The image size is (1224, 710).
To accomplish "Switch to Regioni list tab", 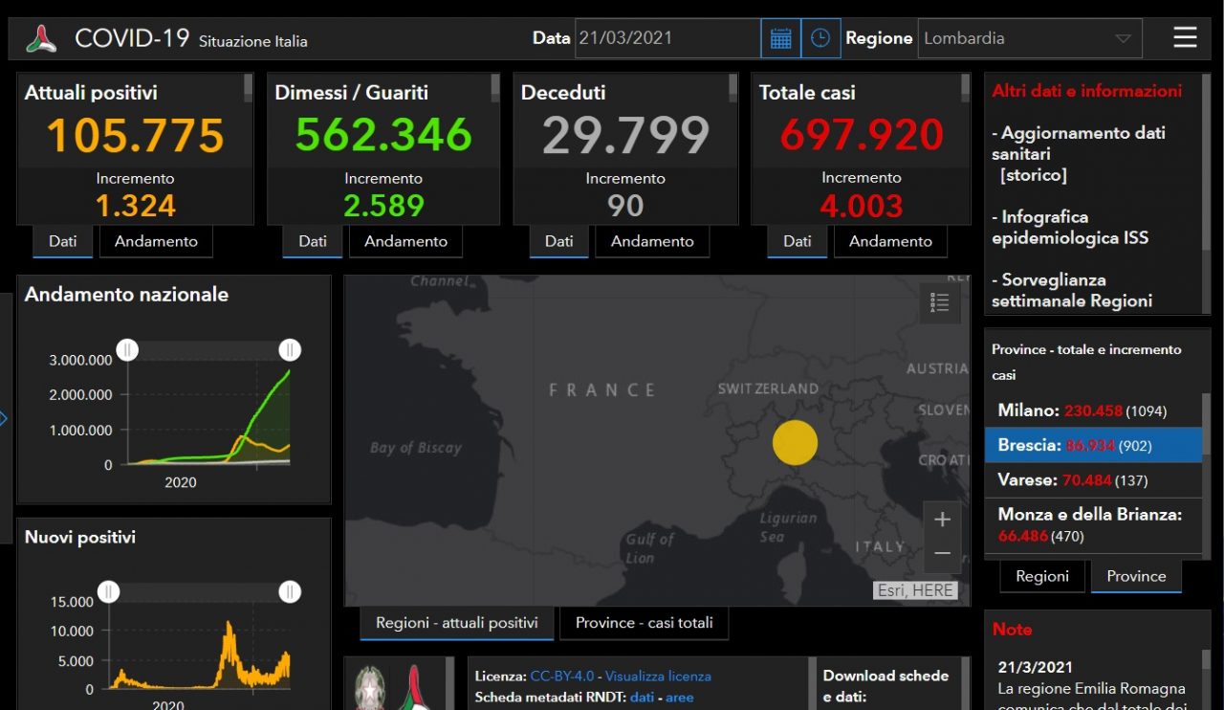I will tap(1042, 576).
